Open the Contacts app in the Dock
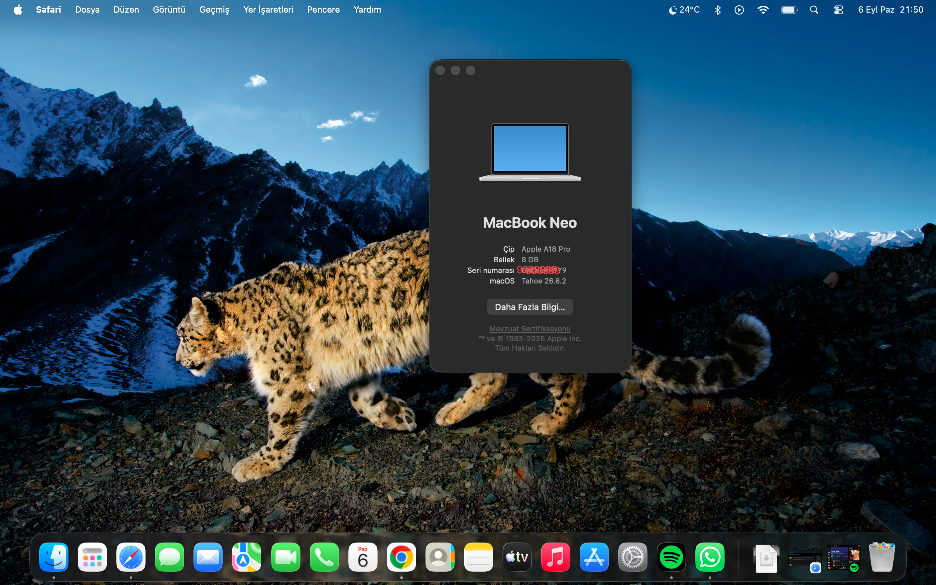The width and height of the screenshot is (936, 585). point(440,557)
